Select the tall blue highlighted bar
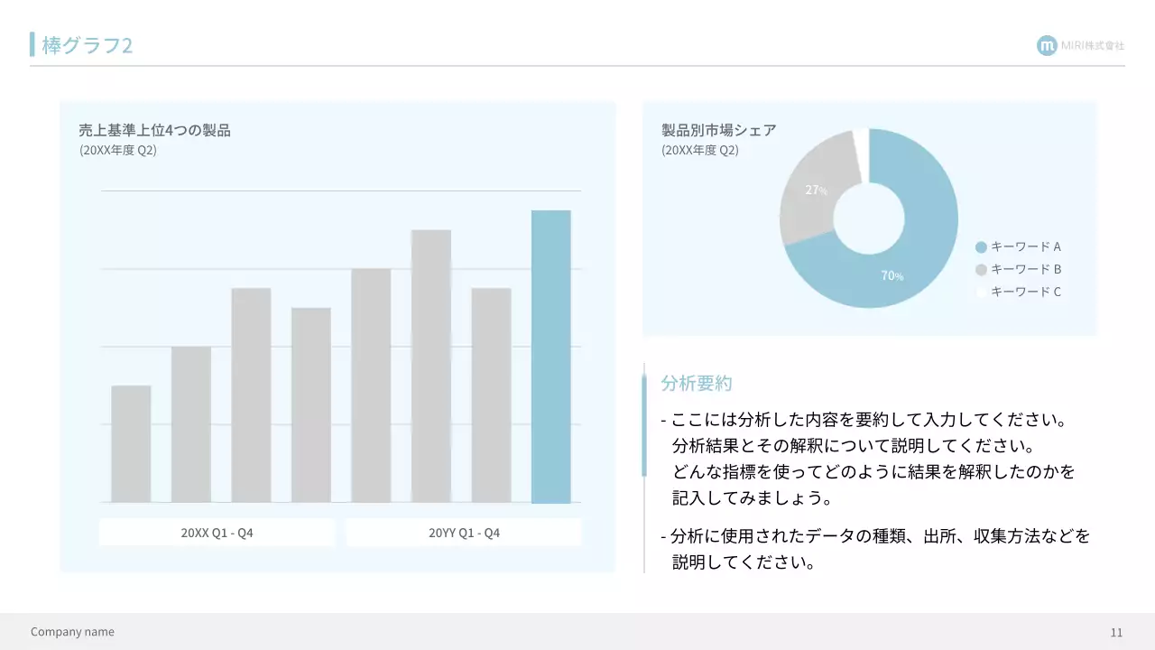 coord(551,357)
